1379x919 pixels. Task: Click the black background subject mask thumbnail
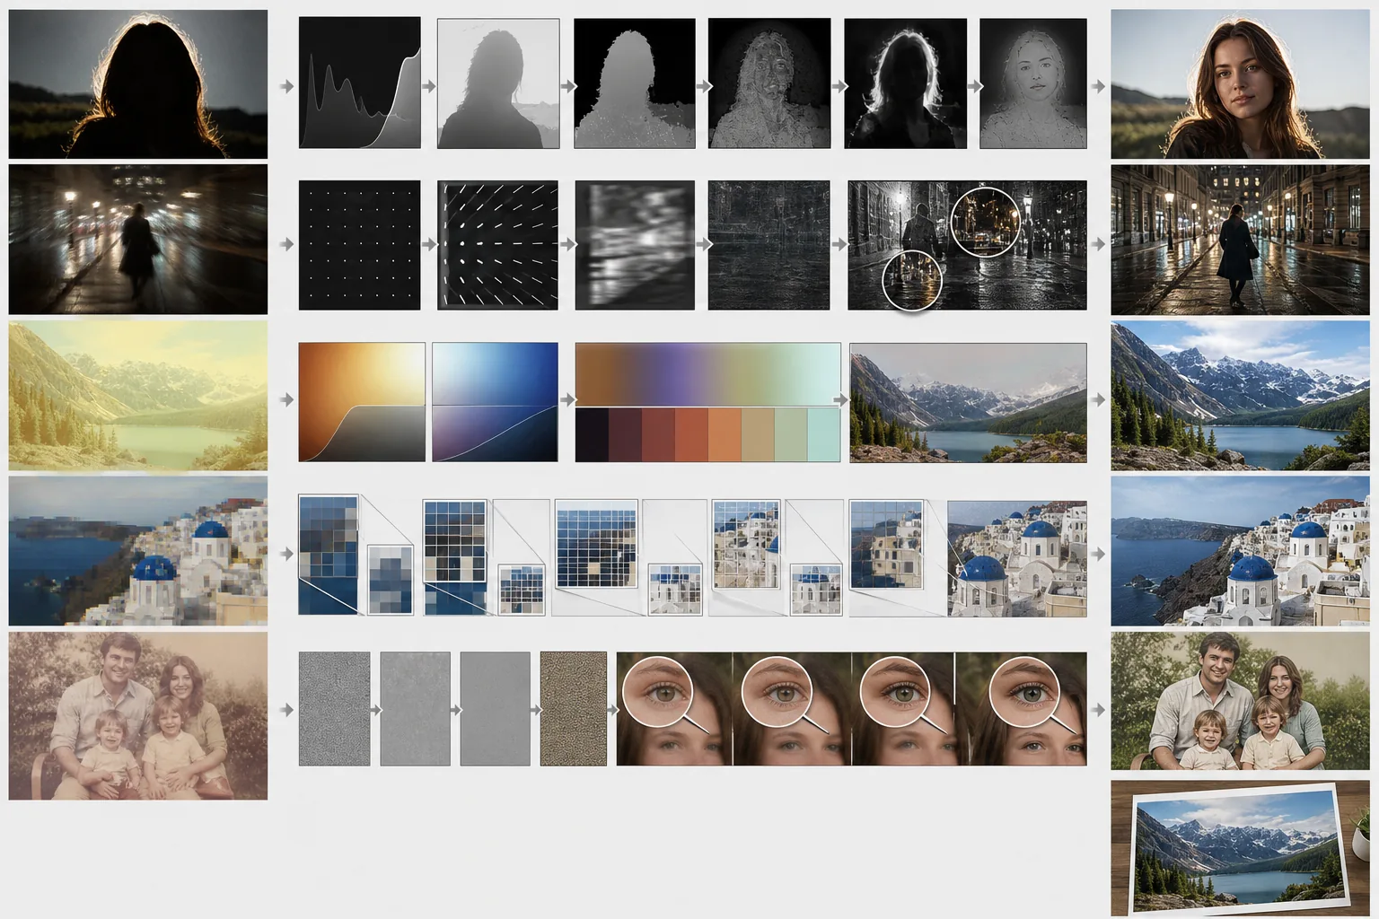tap(634, 83)
